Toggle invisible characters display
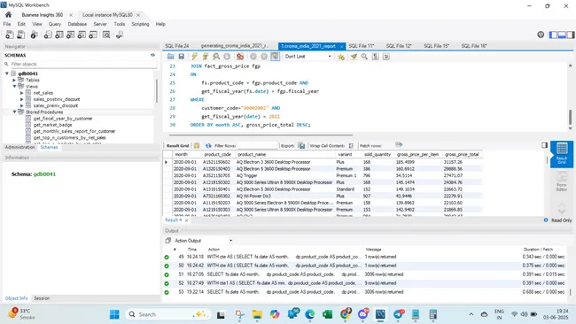 (x=375, y=57)
